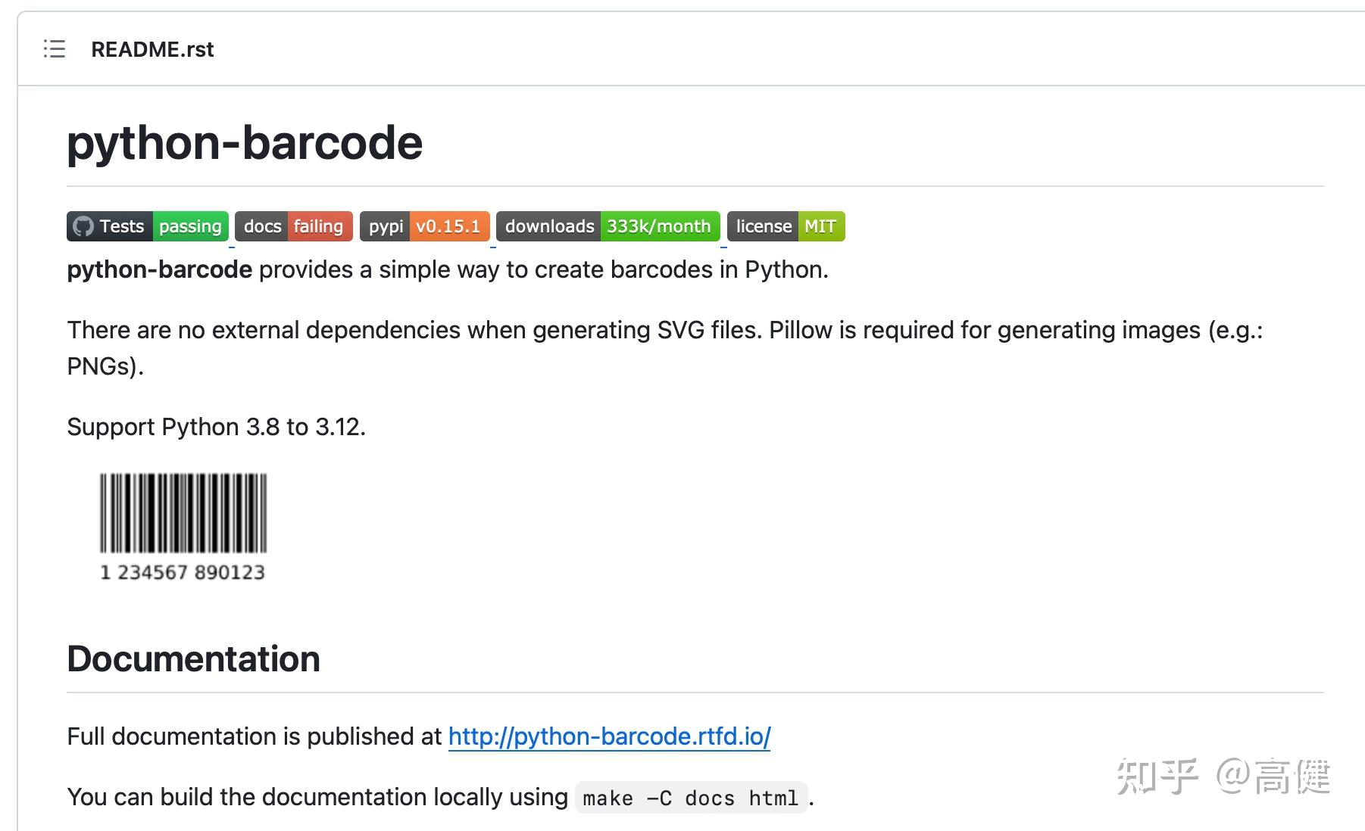Click the GitHub octocat icon on Tests badge
Image resolution: width=1365 pixels, height=831 pixels.
(x=82, y=226)
